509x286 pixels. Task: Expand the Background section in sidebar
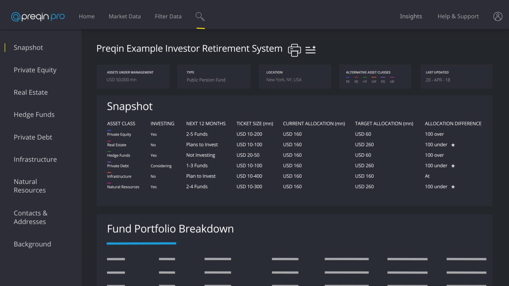32,244
